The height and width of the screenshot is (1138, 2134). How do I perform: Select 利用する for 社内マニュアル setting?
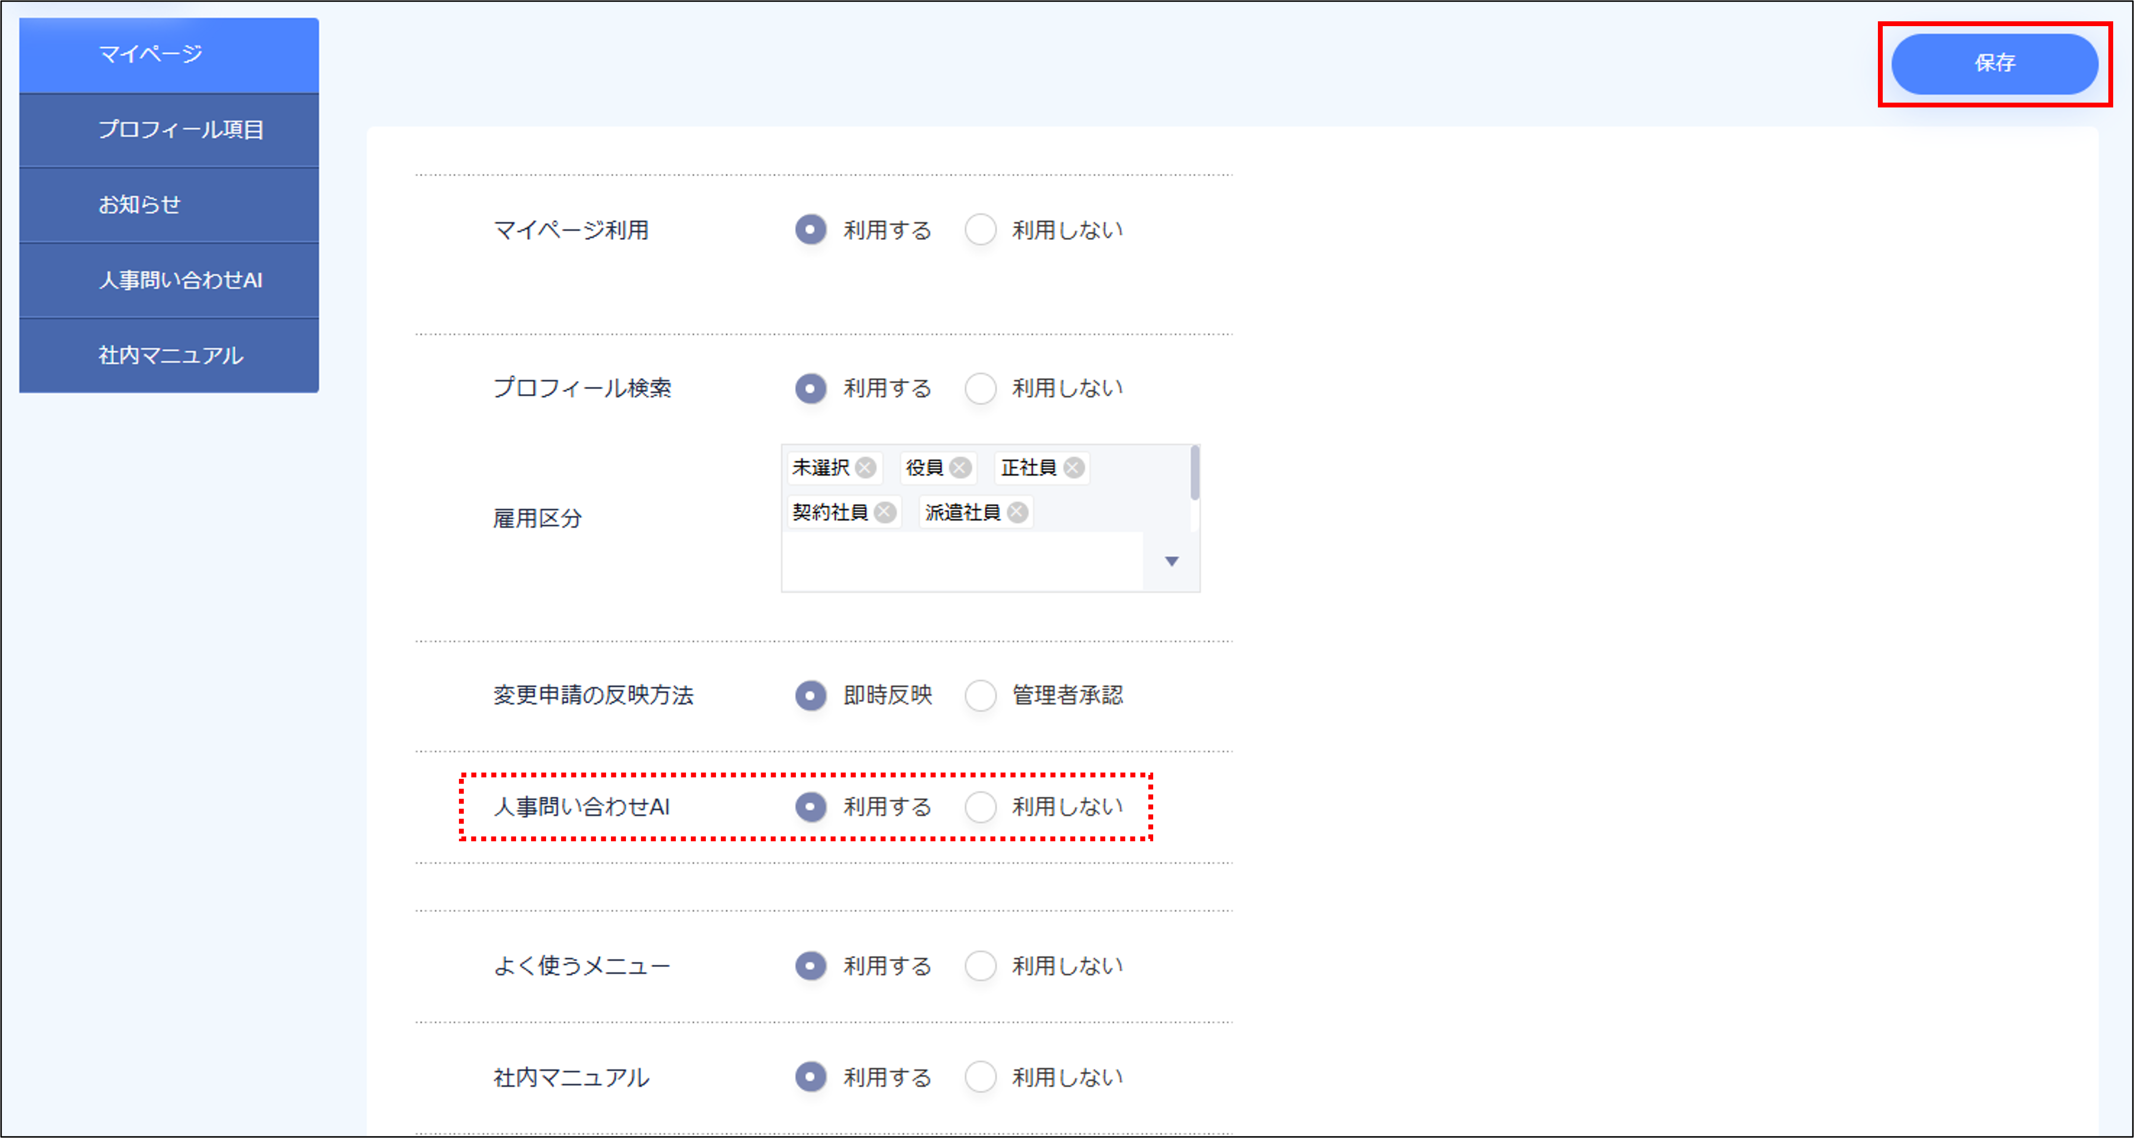(811, 1077)
